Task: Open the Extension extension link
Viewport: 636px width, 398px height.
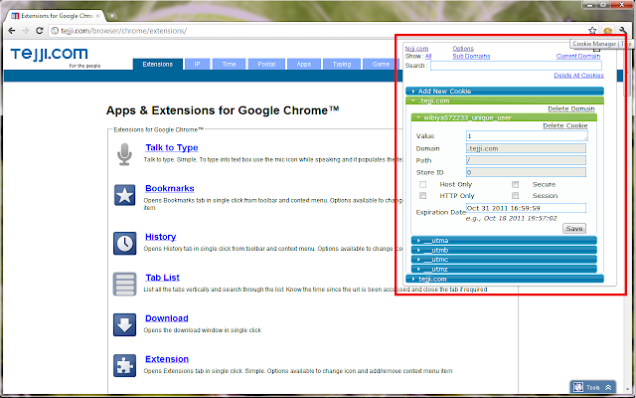Action: coord(167,359)
